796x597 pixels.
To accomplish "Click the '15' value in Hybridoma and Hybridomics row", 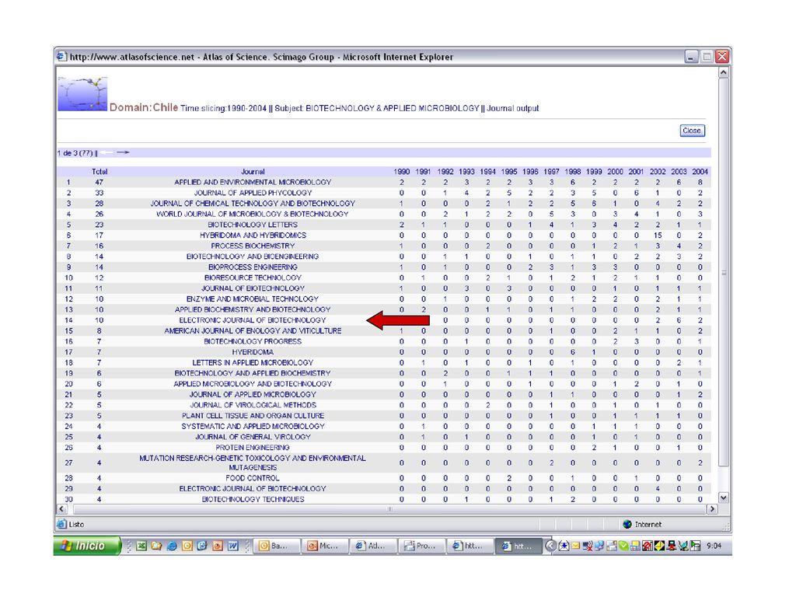I will (x=658, y=236).
